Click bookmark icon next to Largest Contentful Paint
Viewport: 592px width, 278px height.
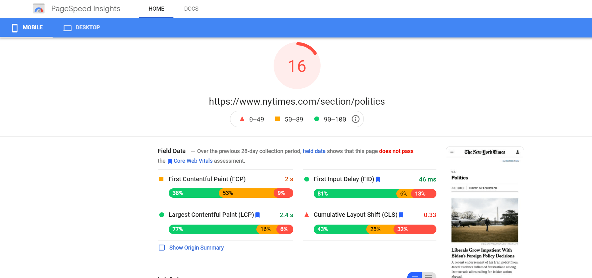point(258,215)
